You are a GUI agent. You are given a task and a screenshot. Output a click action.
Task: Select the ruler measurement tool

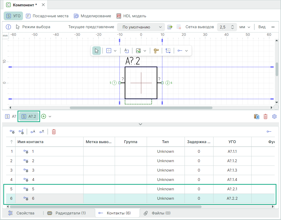(x=156, y=51)
